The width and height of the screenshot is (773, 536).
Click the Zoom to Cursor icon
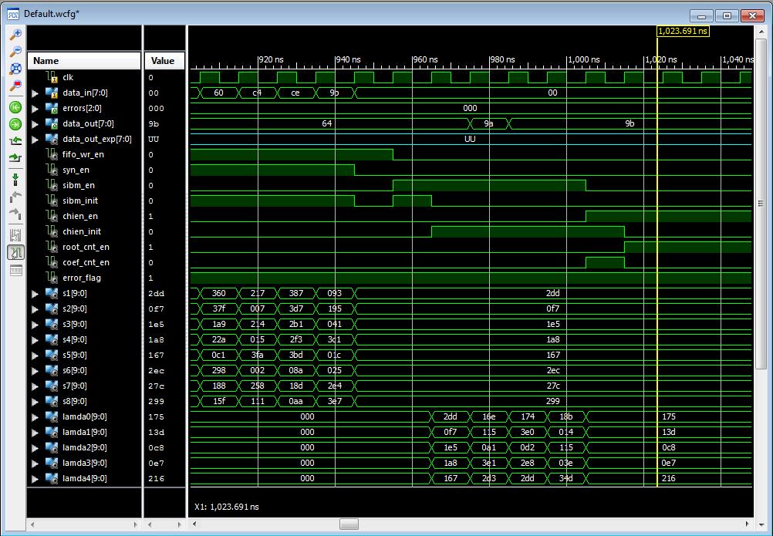click(x=15, y=86)
